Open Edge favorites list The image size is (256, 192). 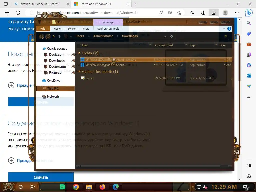point(192,13)
